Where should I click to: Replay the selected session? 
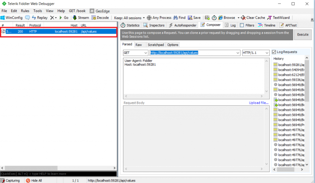(x=40, y=18)
